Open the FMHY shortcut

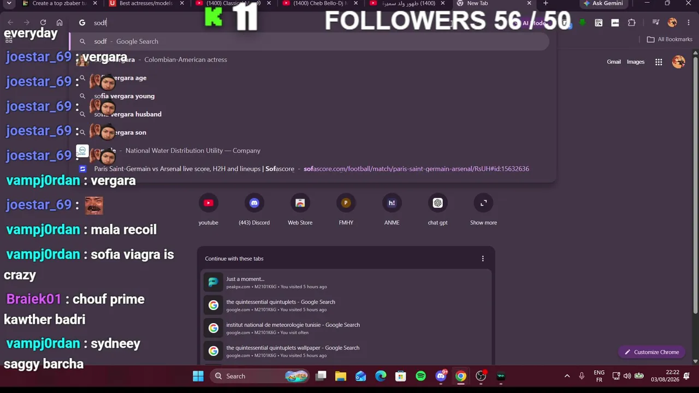click(346, 210)
